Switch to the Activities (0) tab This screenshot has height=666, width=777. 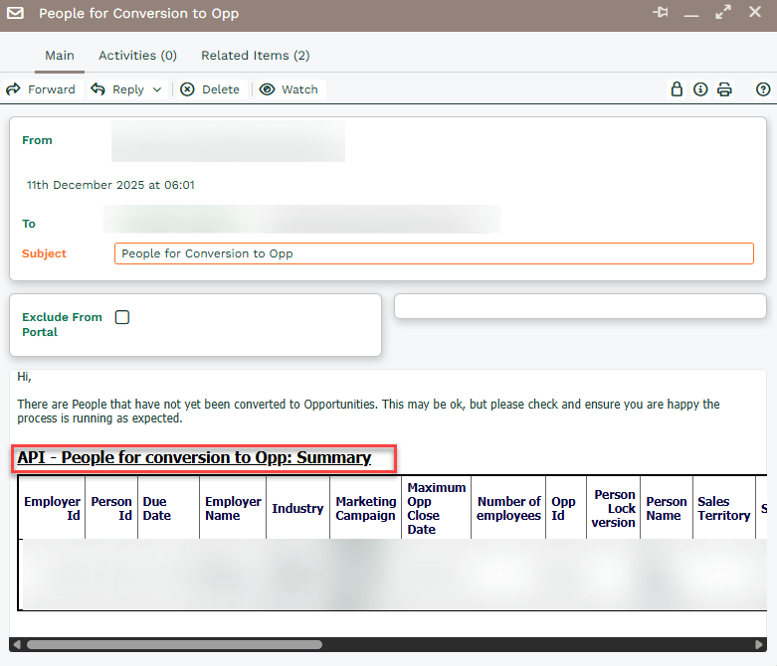click(x=137, y=56)
